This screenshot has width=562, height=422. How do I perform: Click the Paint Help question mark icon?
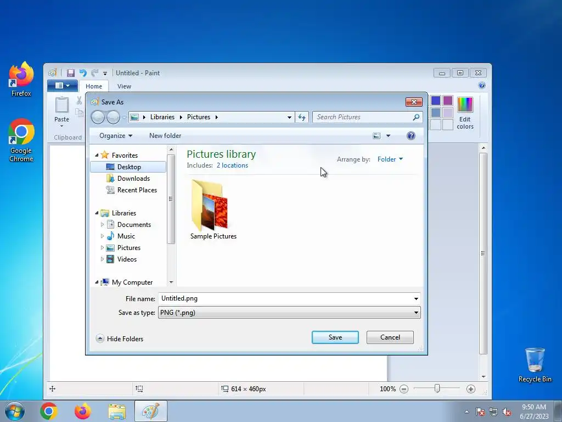(x=482, y=85)
